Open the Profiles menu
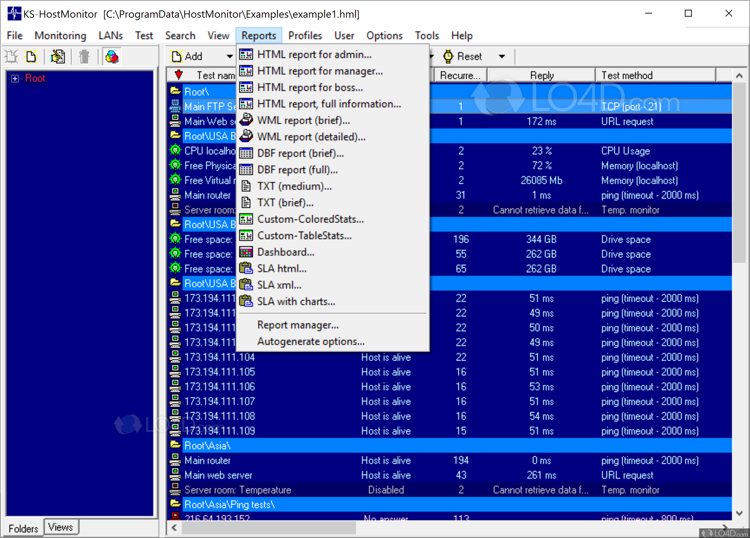The height and width of the screenshot is (538, 750). [x=305, y=36]
